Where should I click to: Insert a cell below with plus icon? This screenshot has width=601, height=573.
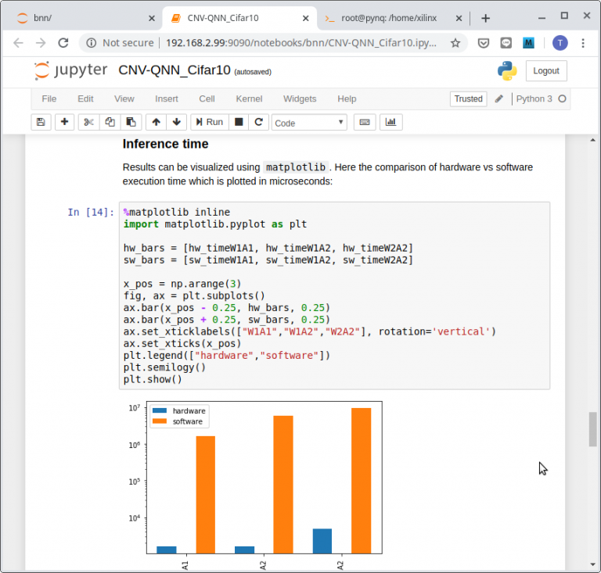(64, 122)
